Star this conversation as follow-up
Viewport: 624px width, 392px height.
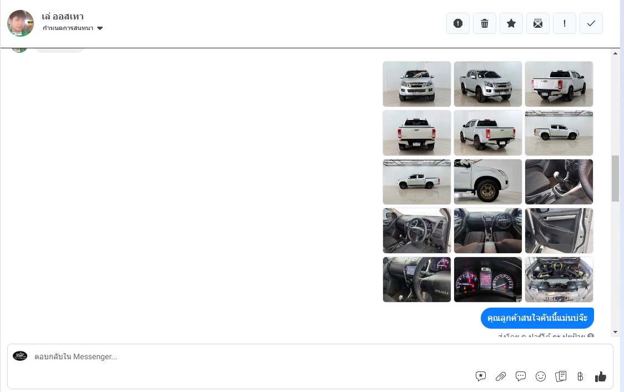click(511, 23)
